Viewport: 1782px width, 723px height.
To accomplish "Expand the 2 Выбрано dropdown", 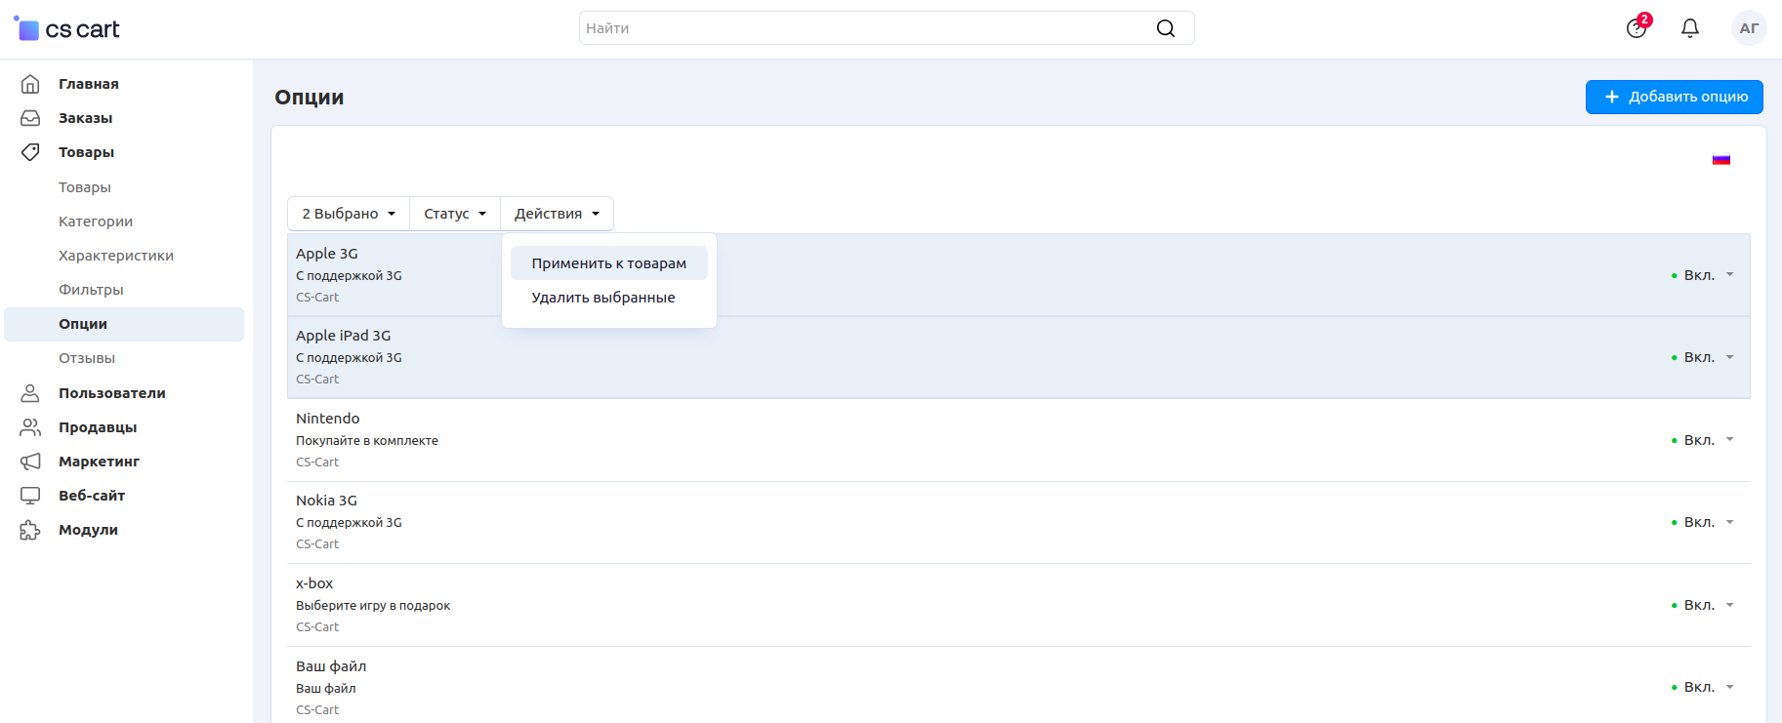I will (349, 214).
